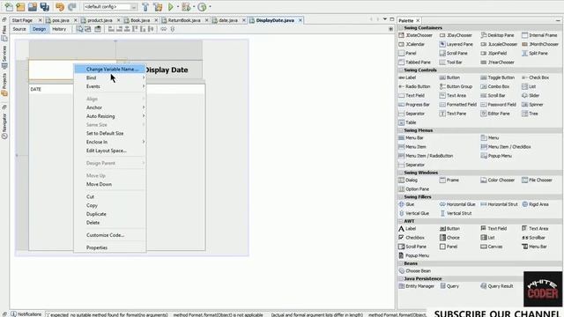564x317 pixels.
Task: Open the Projects side panel
Action: click(4, 85)
